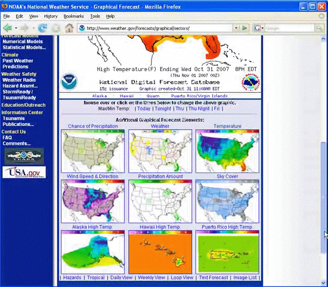Click the National Weather Service logo
This screenshot has height=287, width=328.
251,82
